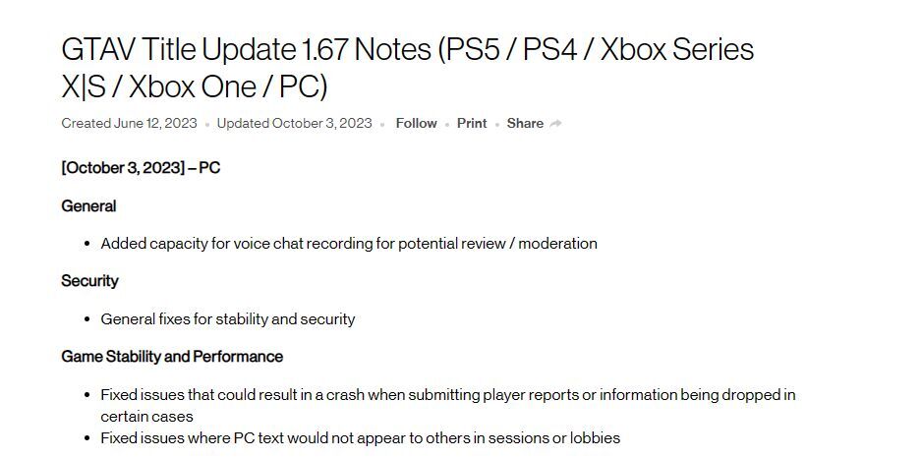Screen dimensions: 921x458
Task: Click the bullet beside the voice chat note
Action: (x=87, y=244)
